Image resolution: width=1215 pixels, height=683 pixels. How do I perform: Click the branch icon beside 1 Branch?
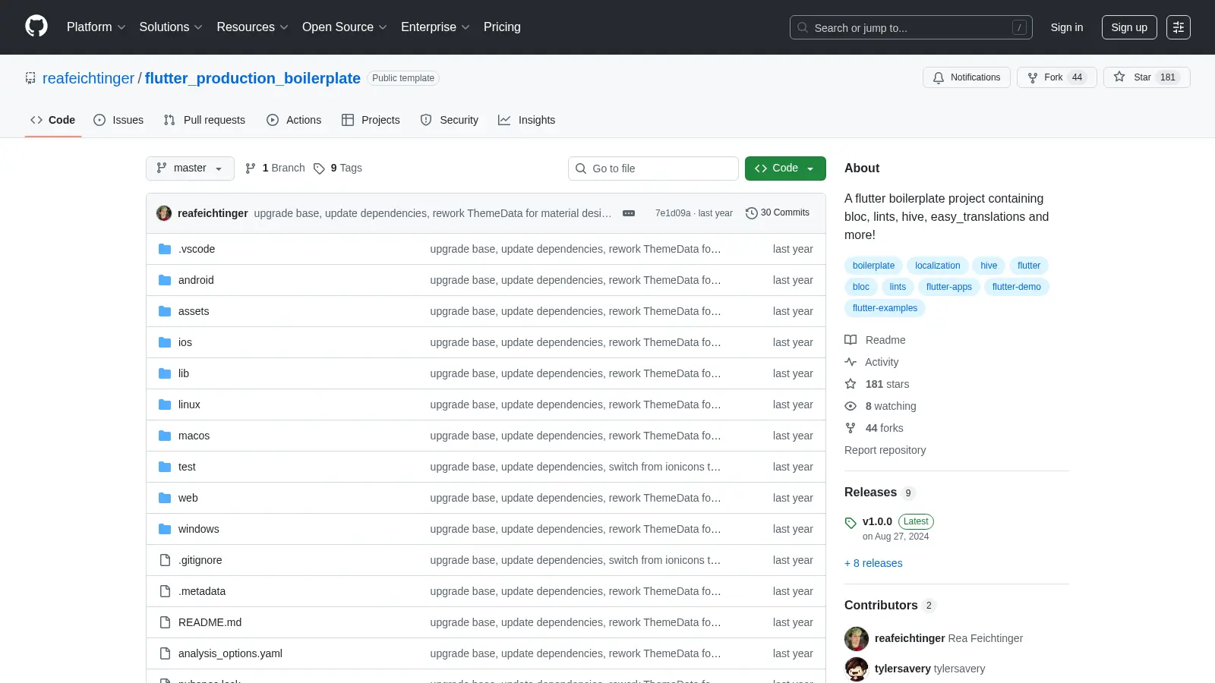(251, 168)
